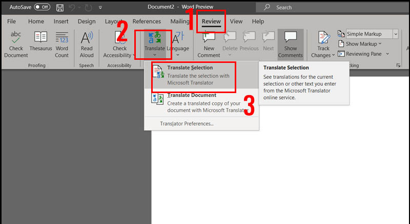Switch to the Review tab
Screen dimensions: 410x224
(x=211, y=21)
